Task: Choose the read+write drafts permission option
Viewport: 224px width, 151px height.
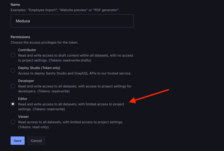Action: (x=13, y=55)
